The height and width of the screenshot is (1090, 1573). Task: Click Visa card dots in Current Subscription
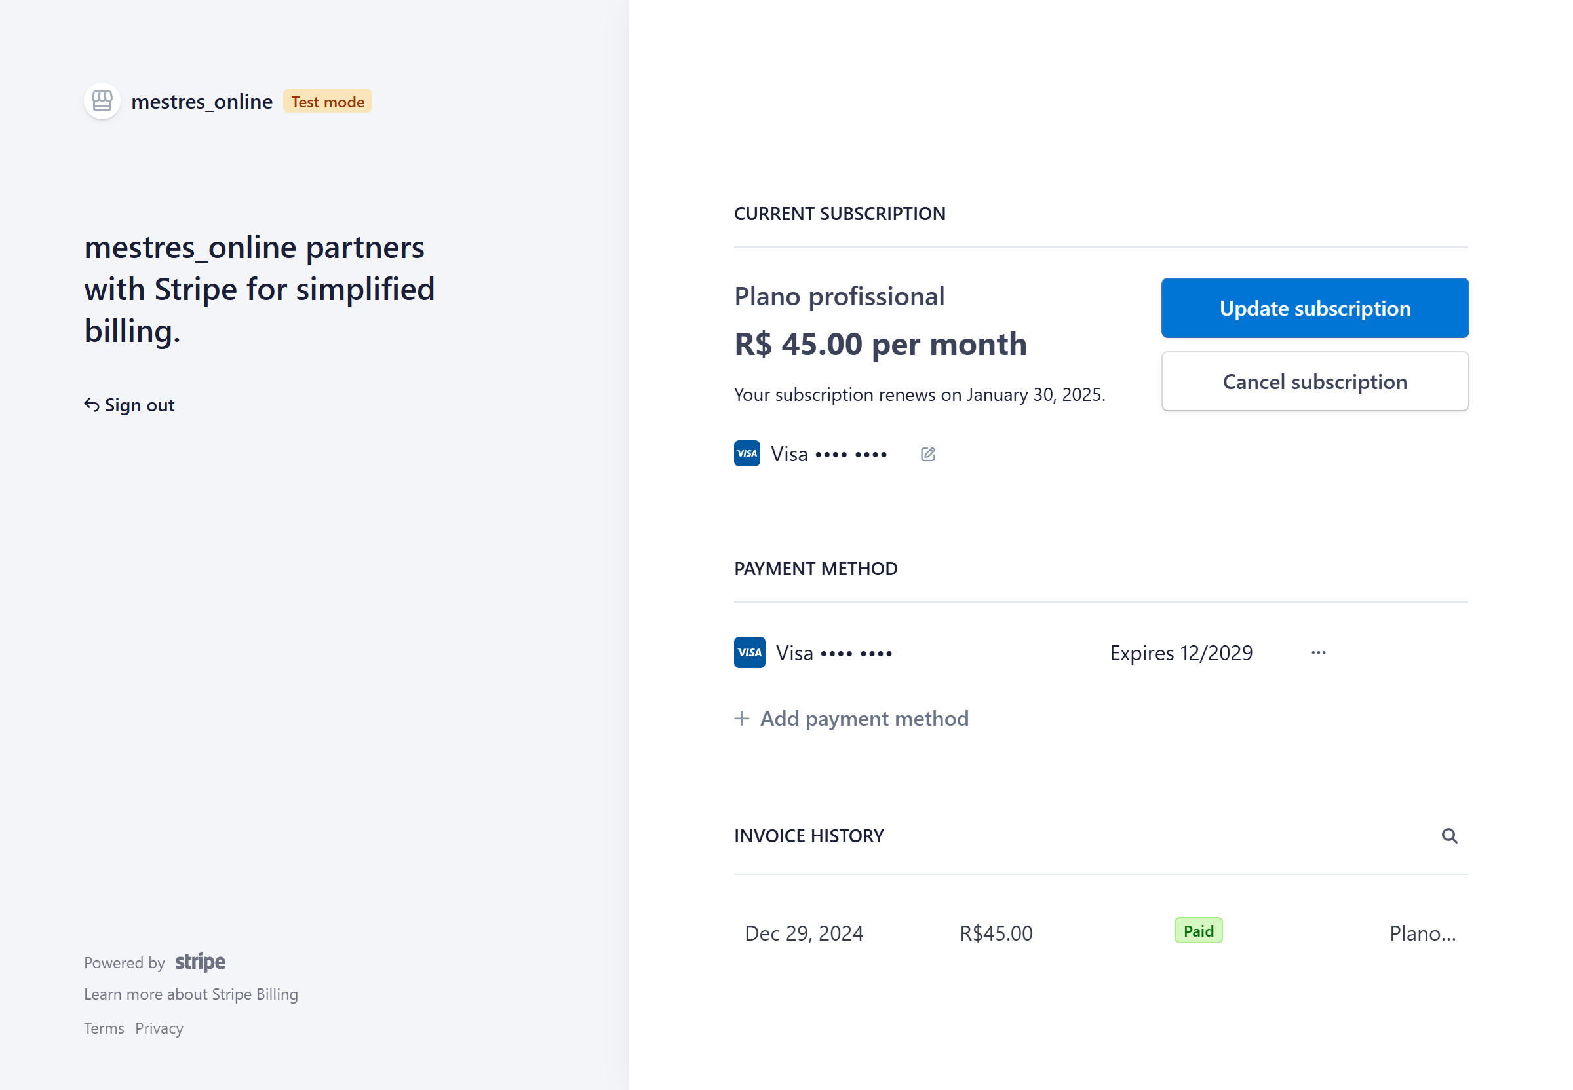(851, 455)
